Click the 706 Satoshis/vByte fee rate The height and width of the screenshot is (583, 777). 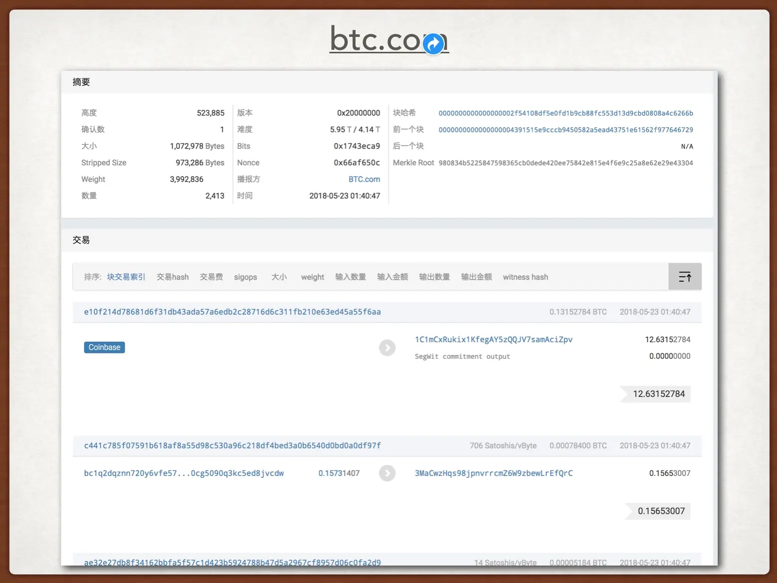(x=503, y=445)
